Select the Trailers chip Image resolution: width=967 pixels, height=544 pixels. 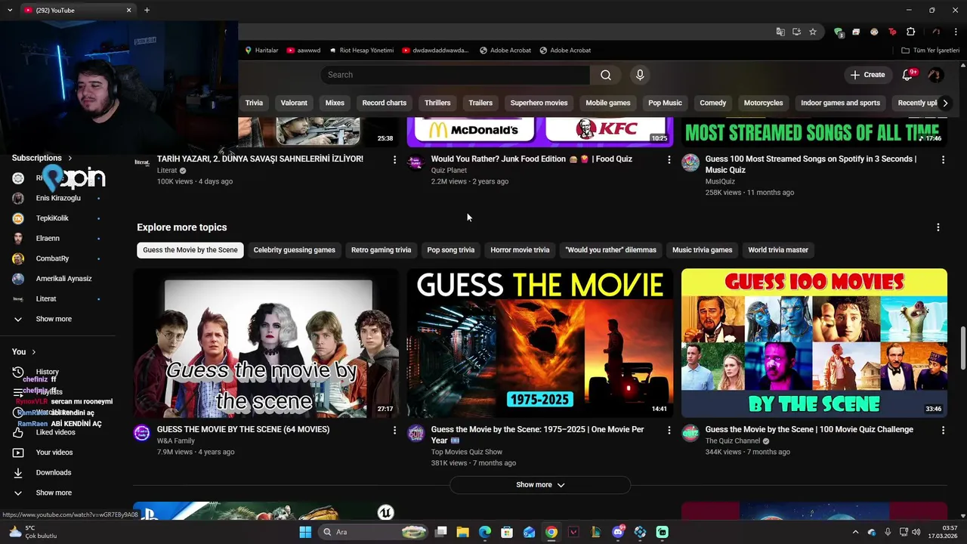point(480,103)
